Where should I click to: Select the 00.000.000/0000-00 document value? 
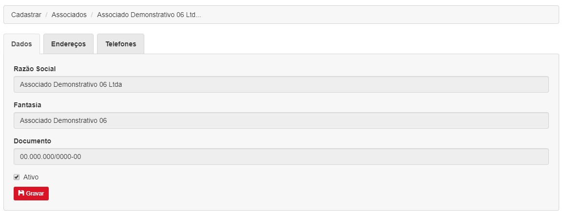click(x=50, y=157)
